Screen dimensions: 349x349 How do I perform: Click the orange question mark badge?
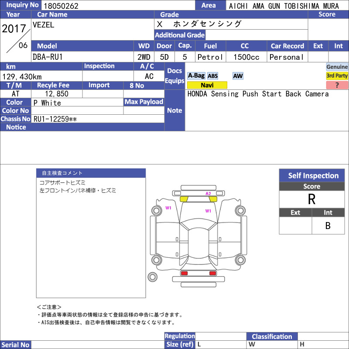[337, 85]
